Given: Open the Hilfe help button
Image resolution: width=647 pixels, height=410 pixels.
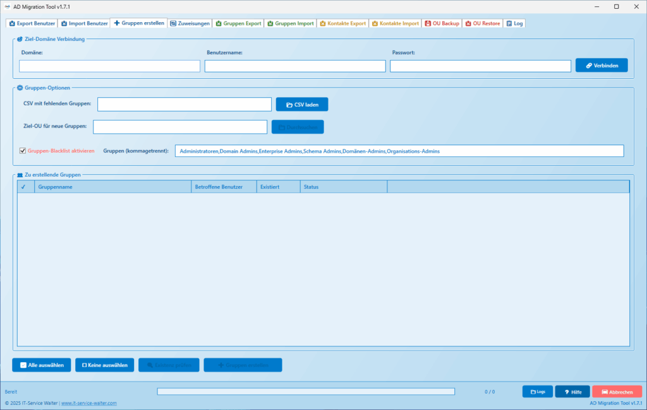Looking at the screenshot, I should pyautogui.click(x=572, y=392).
